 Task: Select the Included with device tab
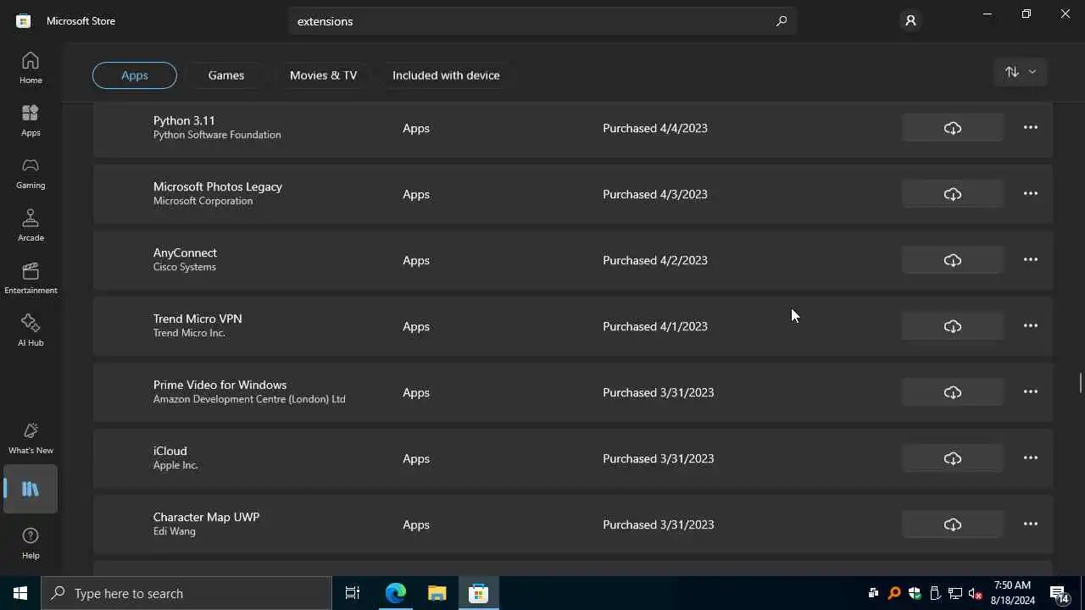446,75
